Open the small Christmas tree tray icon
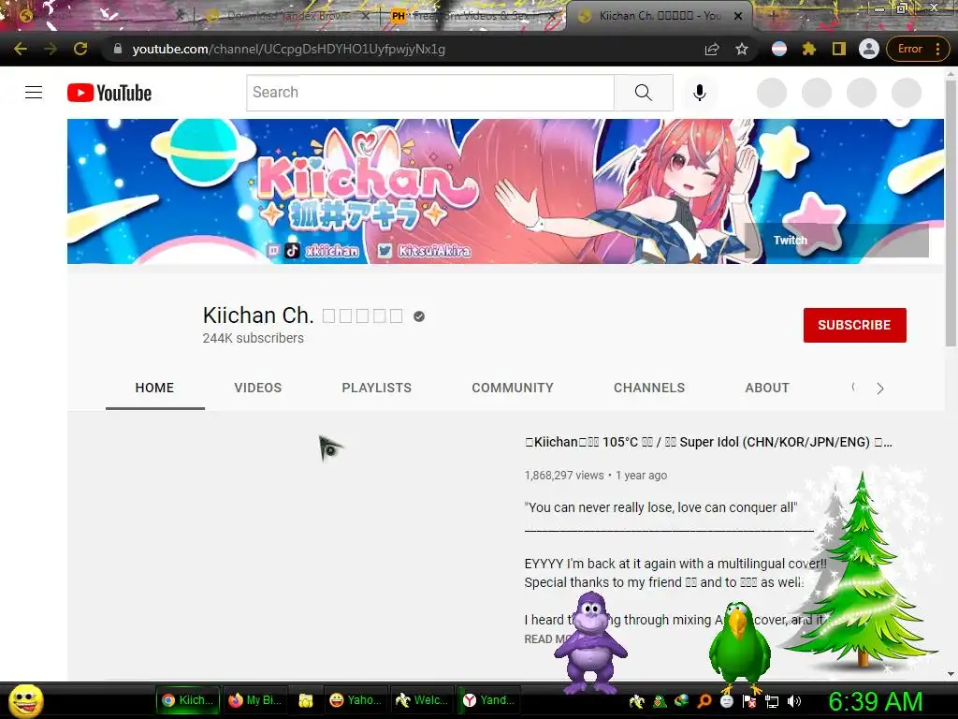This screenshot has height=719, width=958. pyautogui.click(x=660, y=702)
